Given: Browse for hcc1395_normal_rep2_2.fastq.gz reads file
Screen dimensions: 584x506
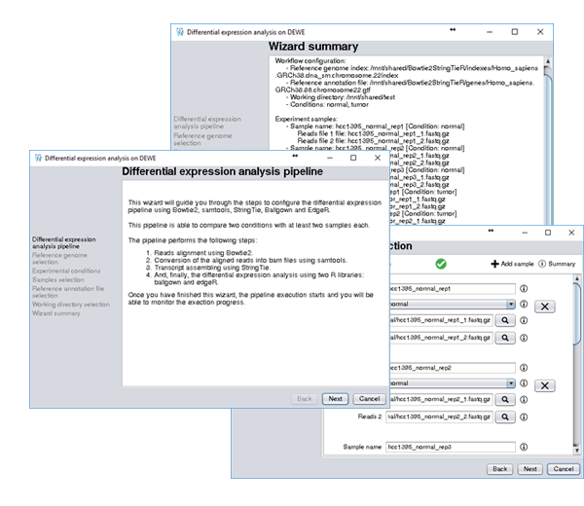Looking at the screenshot, I should [x=506, y=416].
